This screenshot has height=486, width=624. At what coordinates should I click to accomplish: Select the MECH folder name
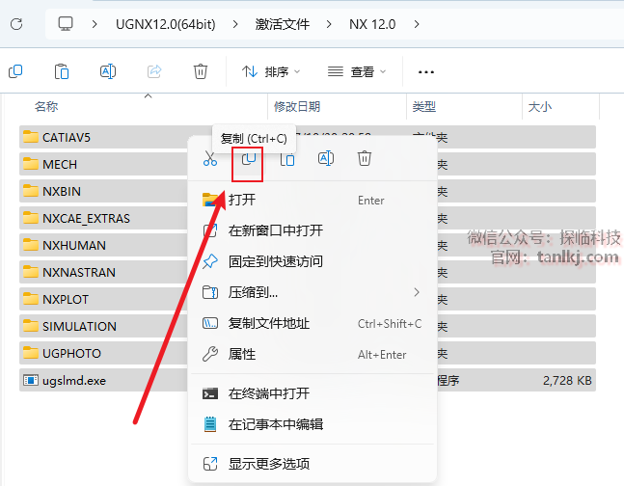tap(60, 164)
